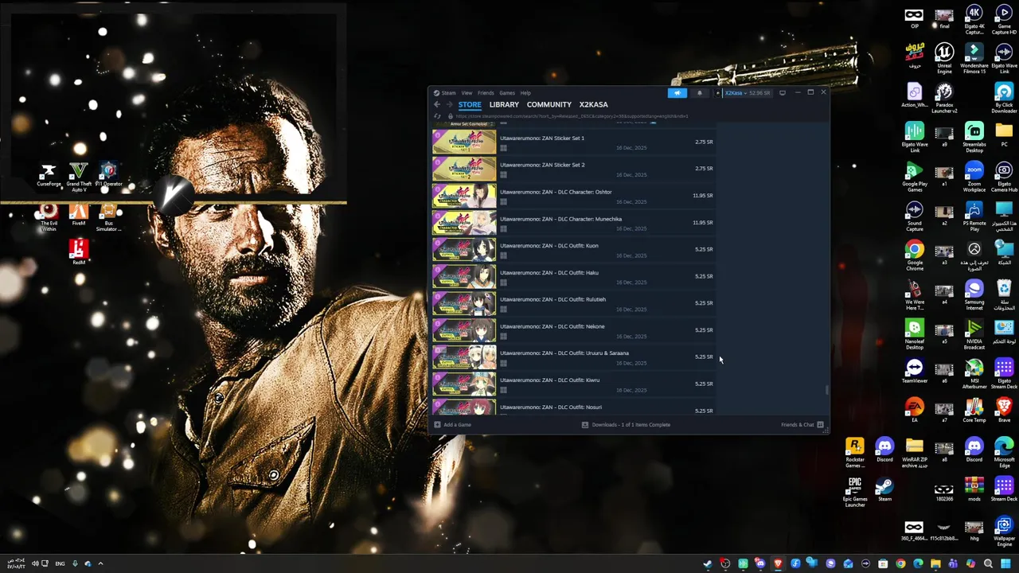Enter Steam Big Picture mode icon
1019x573 pixels.
pyautogui.click(x=783, y=93)
